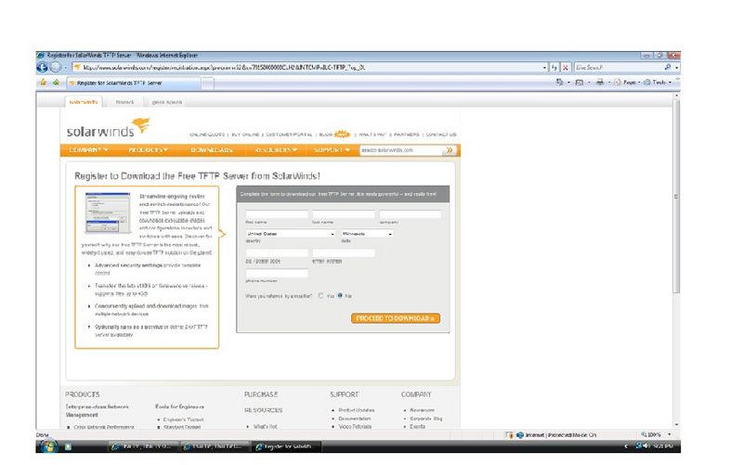Expand the COMPANY navigation menu
The width and height of the screenshot is (743, 465).
[x=88, y=150]
